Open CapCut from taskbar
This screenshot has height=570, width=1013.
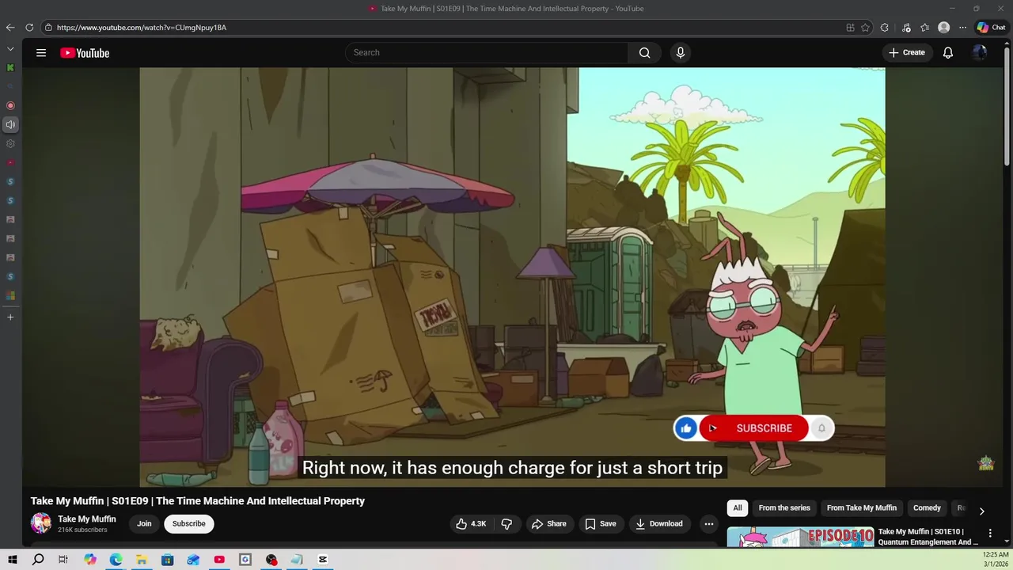(323, 560)
